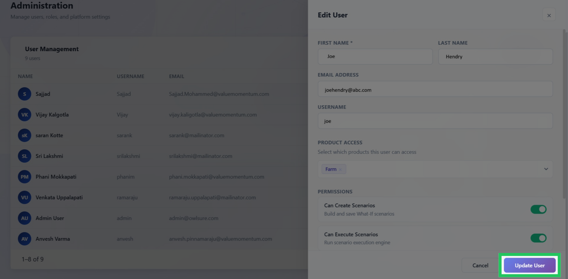Select the name Sri Lakshmi
Viewport: 568px width, 279px height.
click(49, 156)
